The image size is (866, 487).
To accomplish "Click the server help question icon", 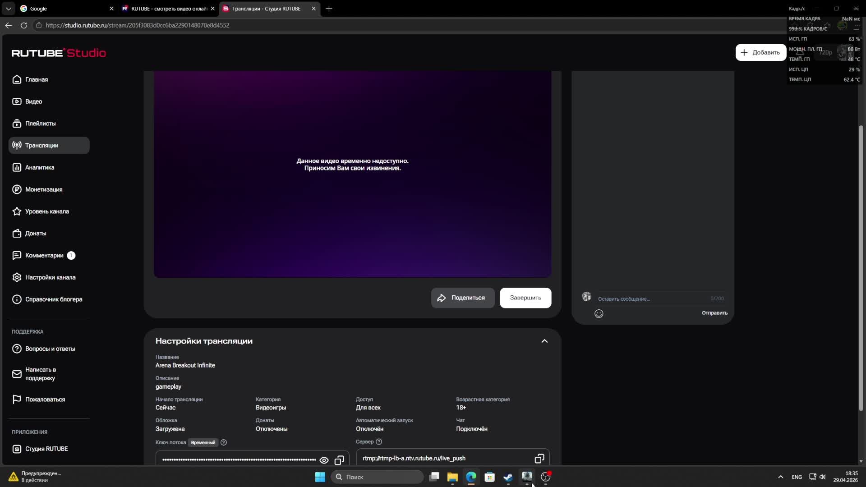I will pos(379,442).
